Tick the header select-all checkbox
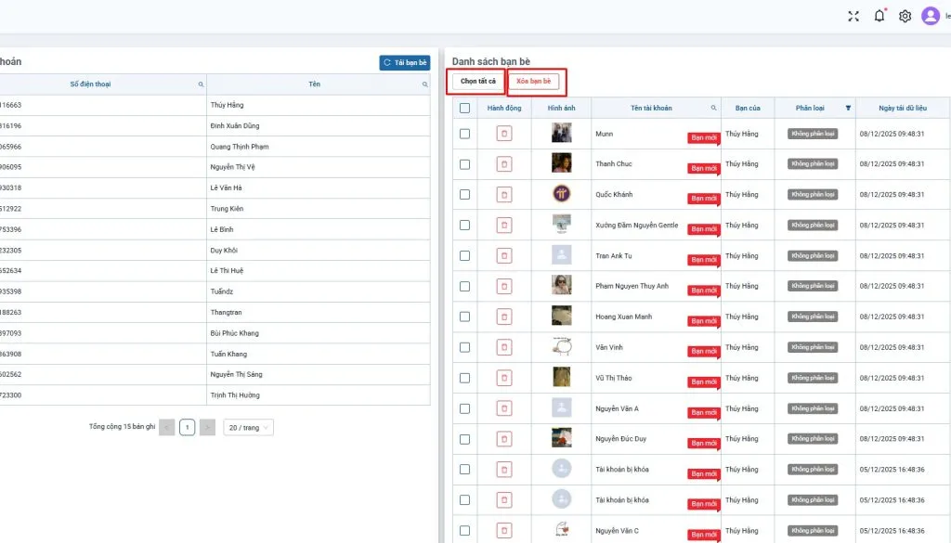951x543 pixels. tap(464, 109)
